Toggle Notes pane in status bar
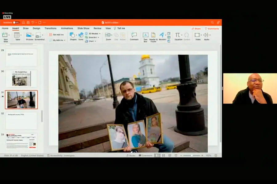 point(131,155)
